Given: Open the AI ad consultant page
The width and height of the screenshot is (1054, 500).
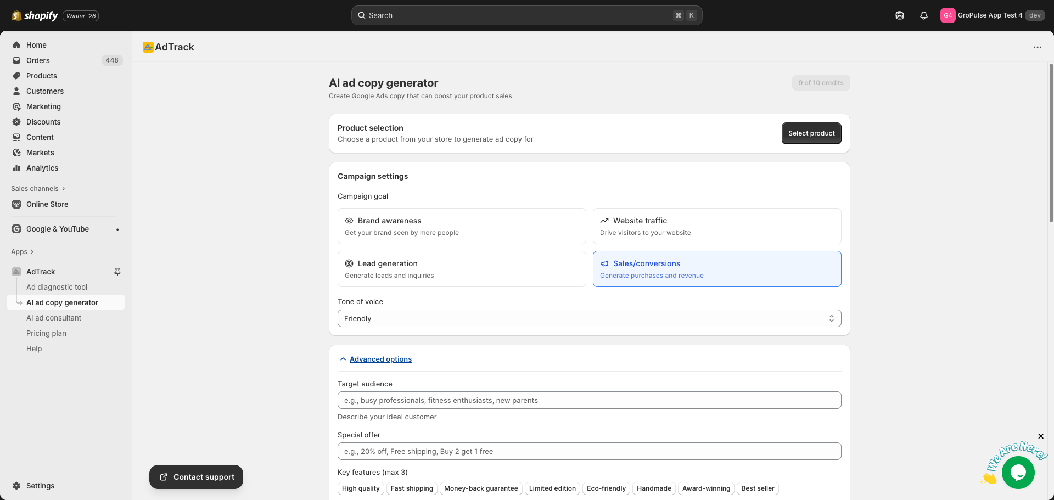Looking at the screenshot, I should (x=54, y=318).
